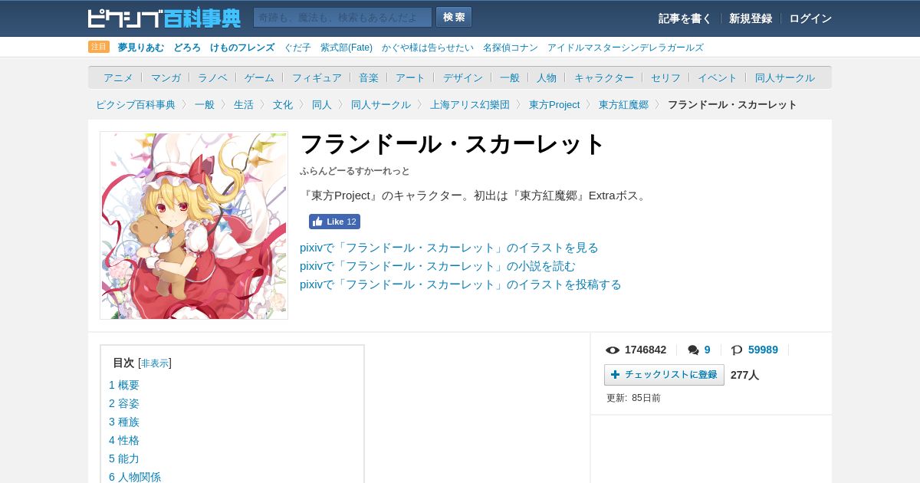Click the 更新: 85日前 text
This screenshot has width=920, height=483.
point(633,398)
